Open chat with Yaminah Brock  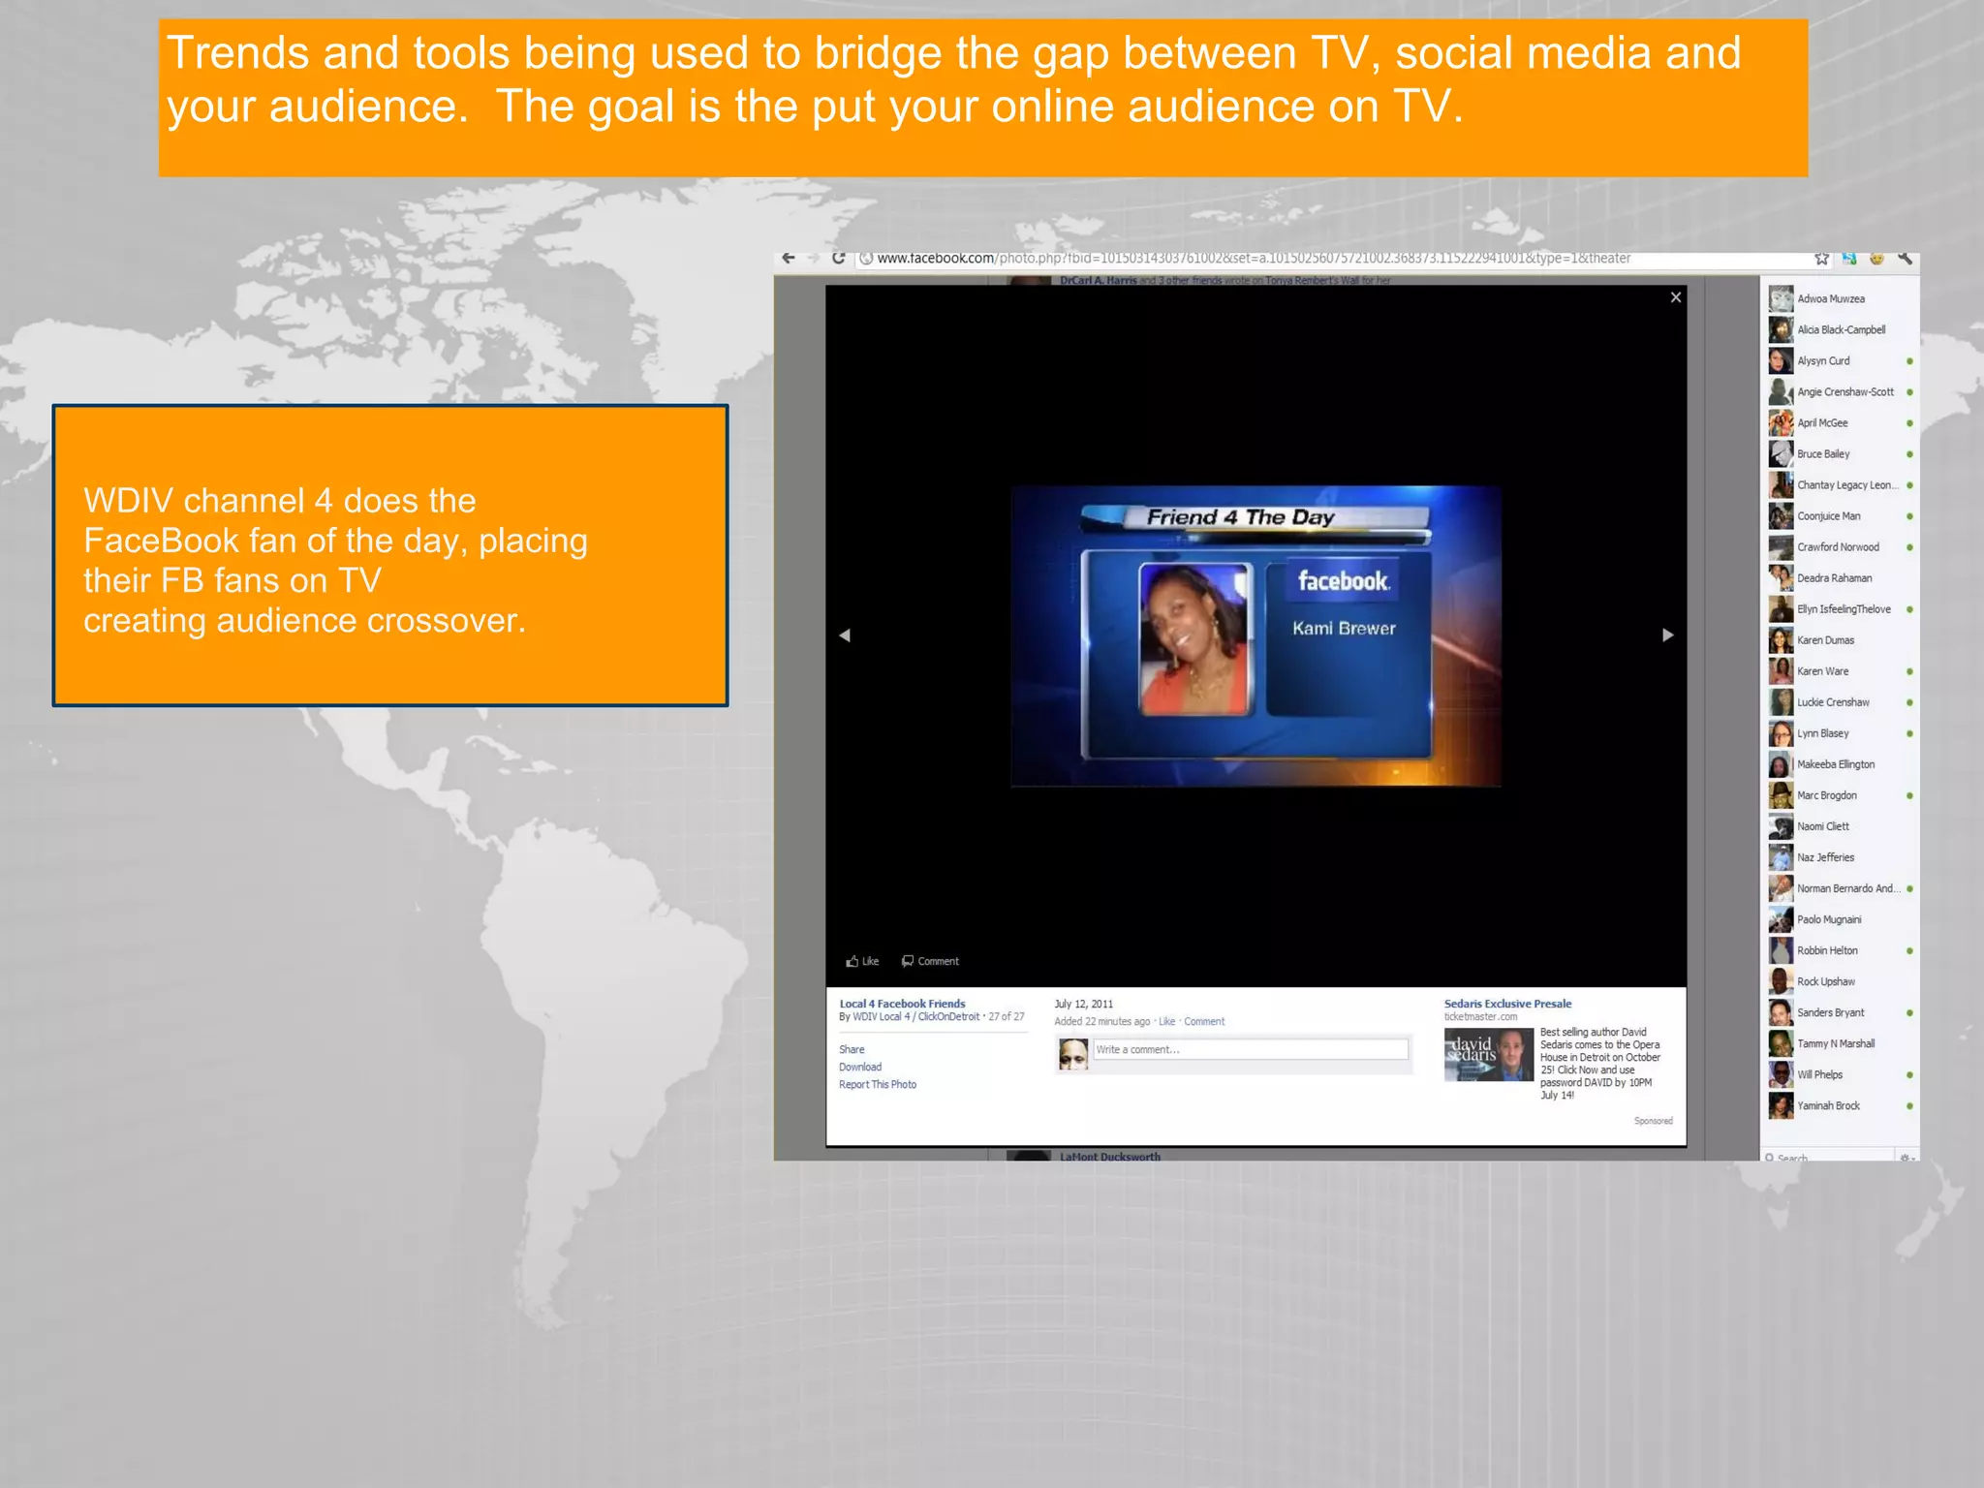pyautogui.click(x=1839, y=1105)
